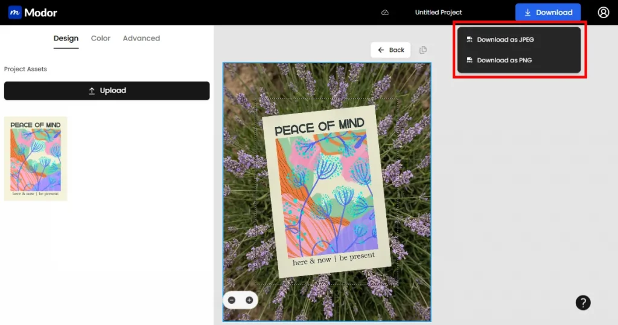Image resolution: width=618 pixels, height=325 pixels.
Task: Go back using the Back button
Action: click(x=390, y=50)
